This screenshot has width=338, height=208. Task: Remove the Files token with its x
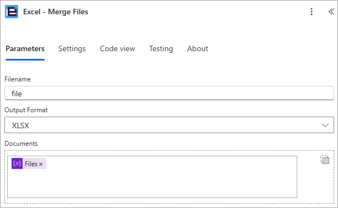pos(41,164)
